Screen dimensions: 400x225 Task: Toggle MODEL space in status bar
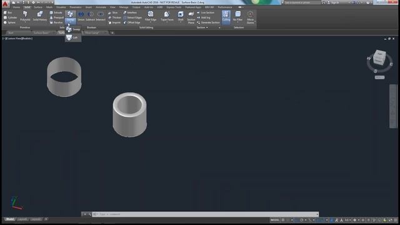point(275,220)
